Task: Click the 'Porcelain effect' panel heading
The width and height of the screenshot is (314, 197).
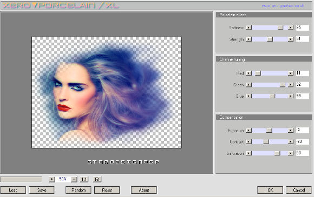Action: [232, 15]
